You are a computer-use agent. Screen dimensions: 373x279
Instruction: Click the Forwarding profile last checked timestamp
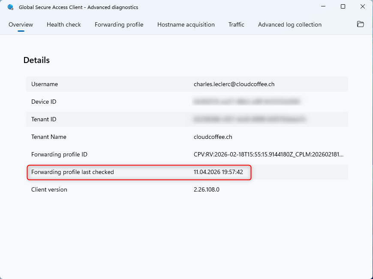tap(218, 172)
